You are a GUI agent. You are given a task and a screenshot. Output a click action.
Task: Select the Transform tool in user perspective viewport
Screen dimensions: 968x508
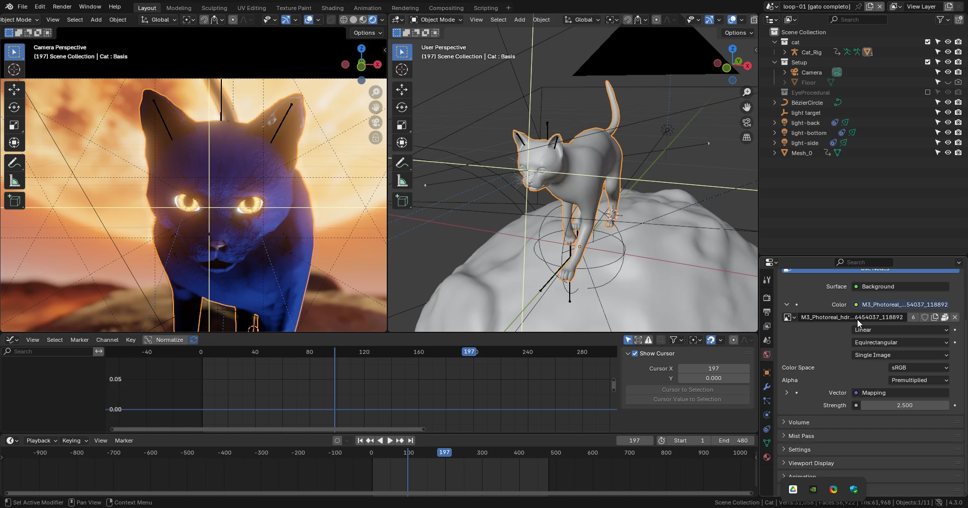(x=402, y=142)
